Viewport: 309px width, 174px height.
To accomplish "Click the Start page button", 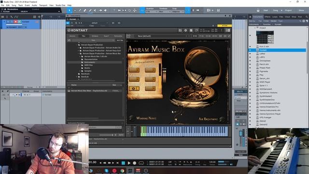I will (x=266, y=10).
